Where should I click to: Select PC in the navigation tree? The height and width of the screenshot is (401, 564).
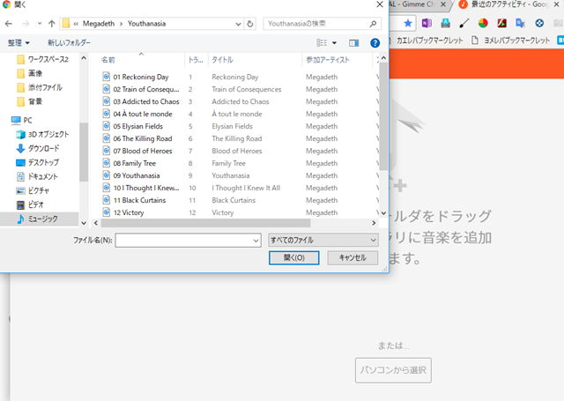tap(21, 120)
